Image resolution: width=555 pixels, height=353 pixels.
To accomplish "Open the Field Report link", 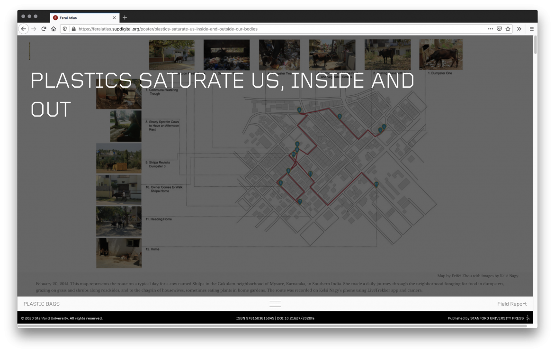I will 512,304.
